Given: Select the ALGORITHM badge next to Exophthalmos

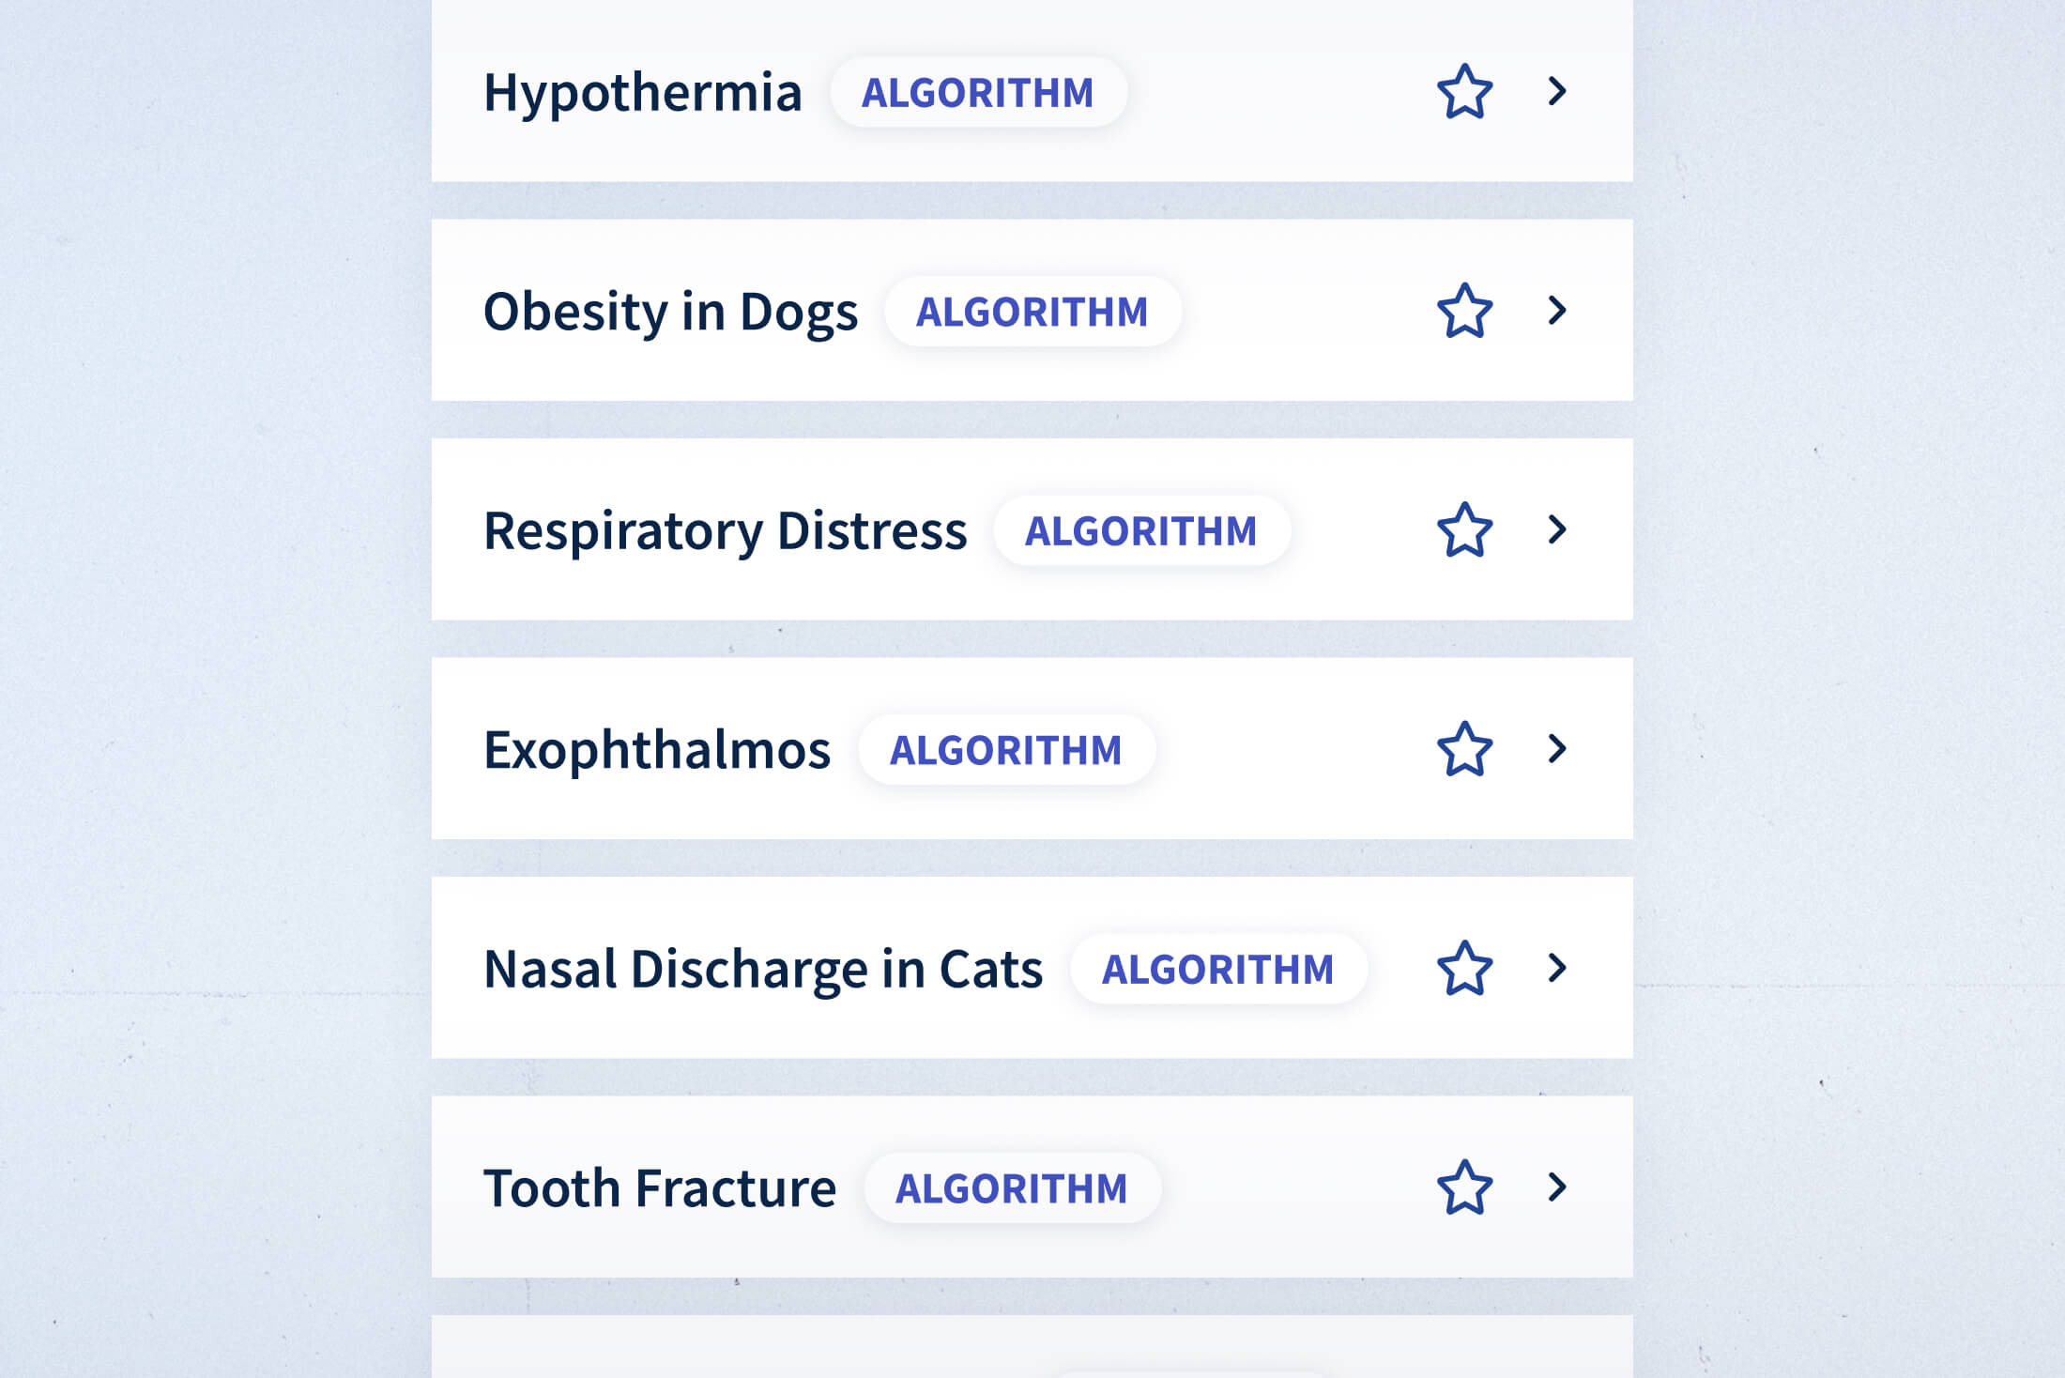Looking at the screenshot, I should pos(1005,750).
